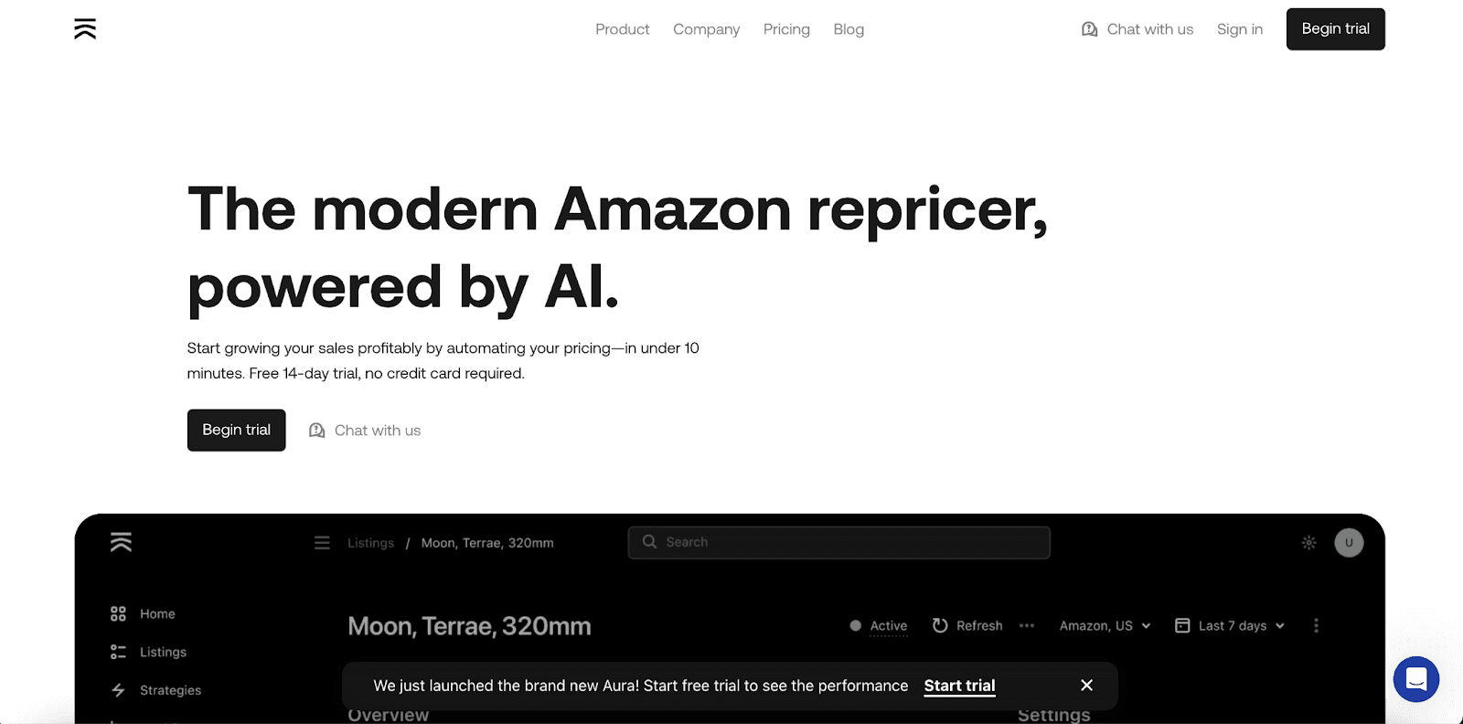Dismiss the Aura launch notification banner

pyautogui.click(x=1086, y=686)
